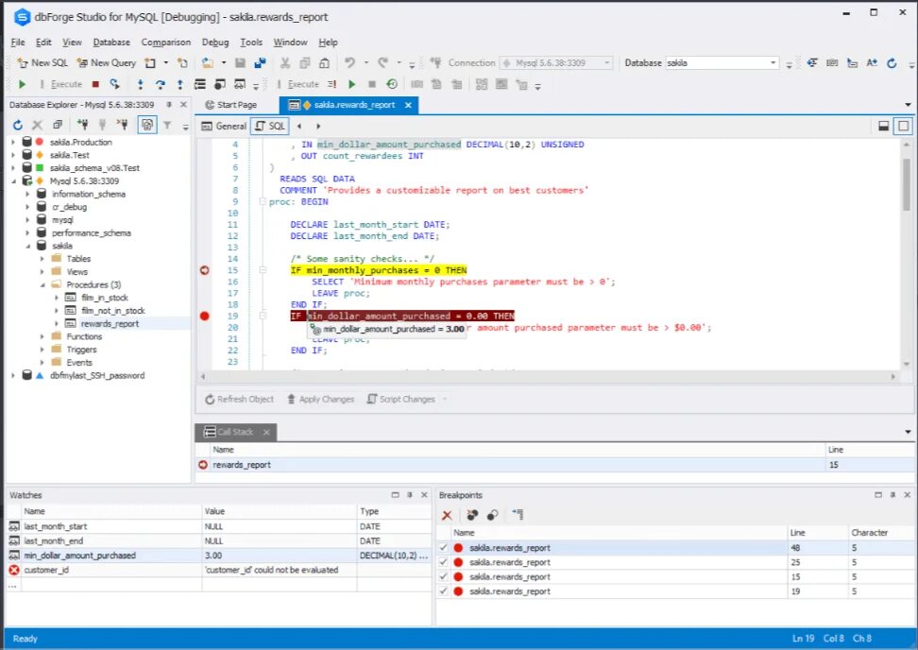918x650 pixels.
Task: Click the Undo arrow icon
Action: [x=349, y=62]
